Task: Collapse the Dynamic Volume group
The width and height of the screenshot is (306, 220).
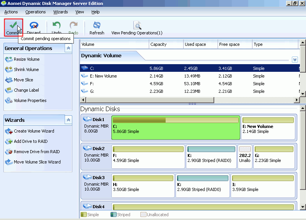Action: (295, 60)
